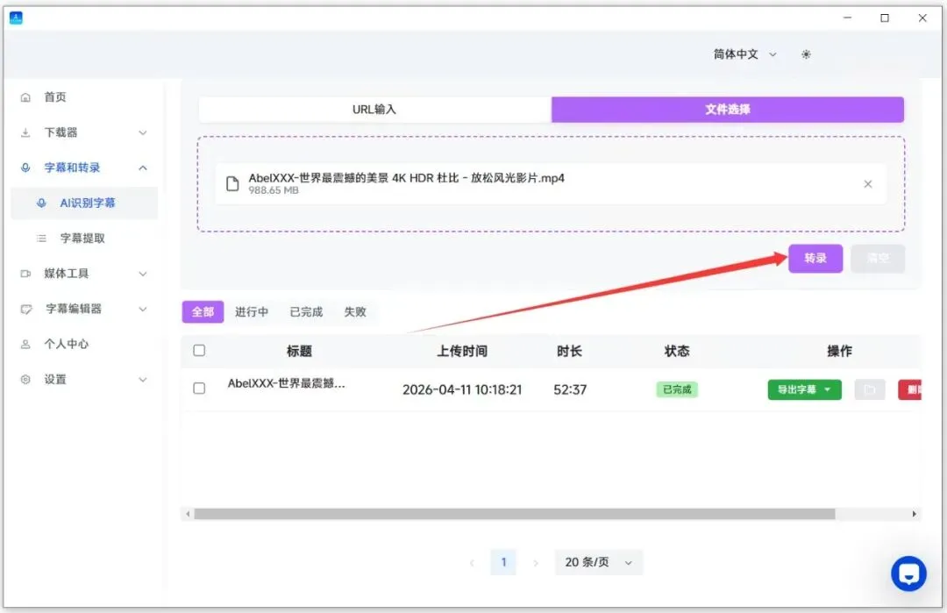The height and width of the screenshot is (613, 947).
Task: Click the selected file name AbelXXX mp4
Action: click(x=407, y=177)
